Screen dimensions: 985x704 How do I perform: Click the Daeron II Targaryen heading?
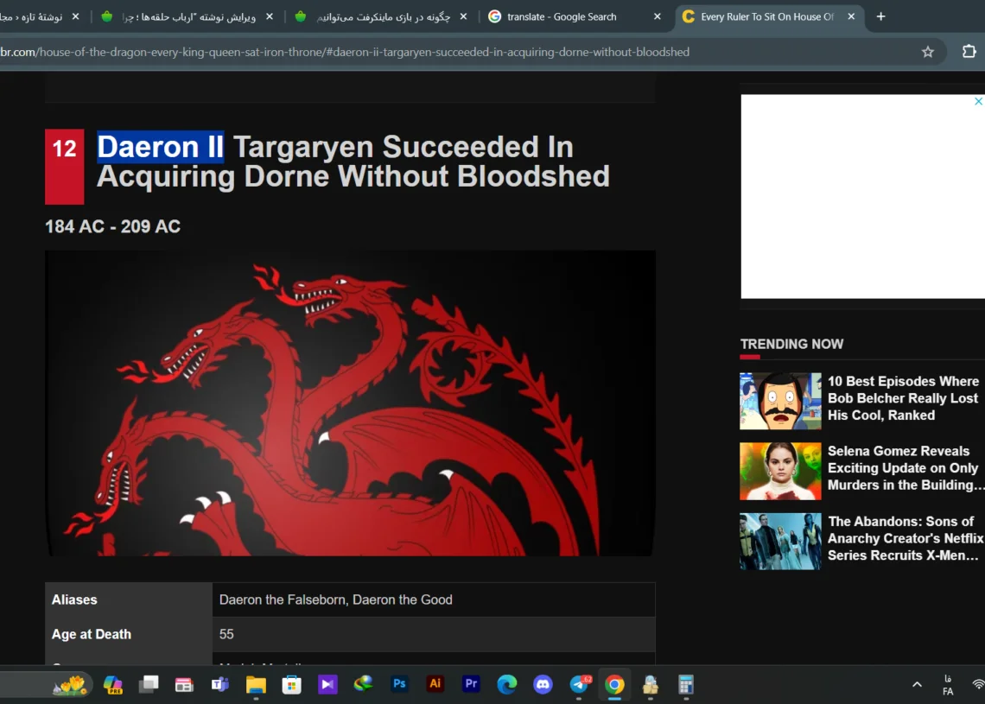tap(353, 162)
